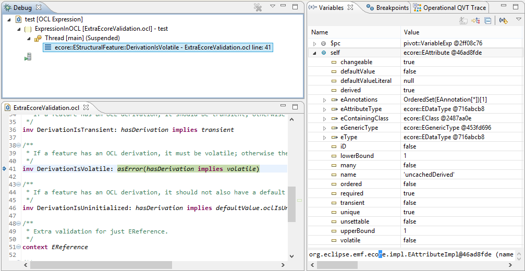Click the DerivationIsTransient invariant on line 36

[x=128, y=130]
